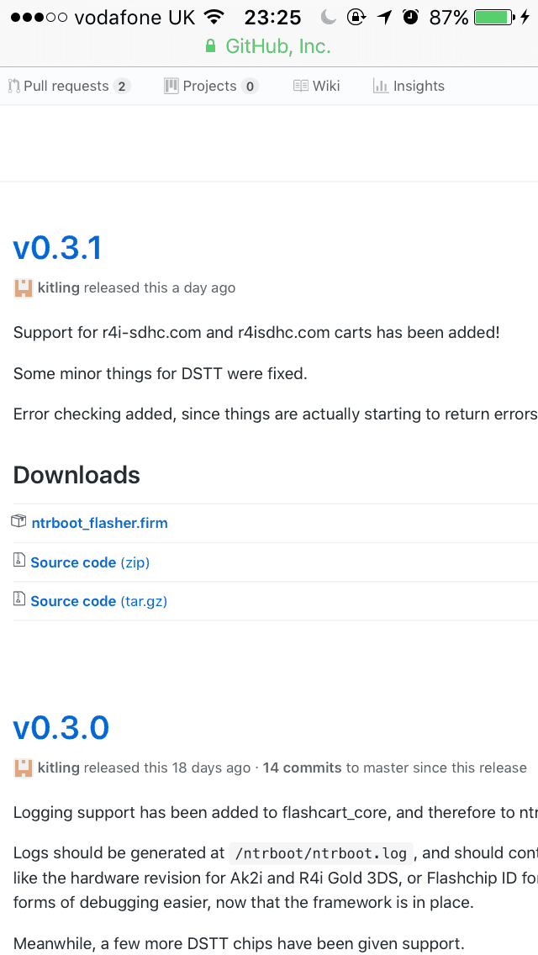
Task: Open the Insights tab
Action: coord(409,86)
